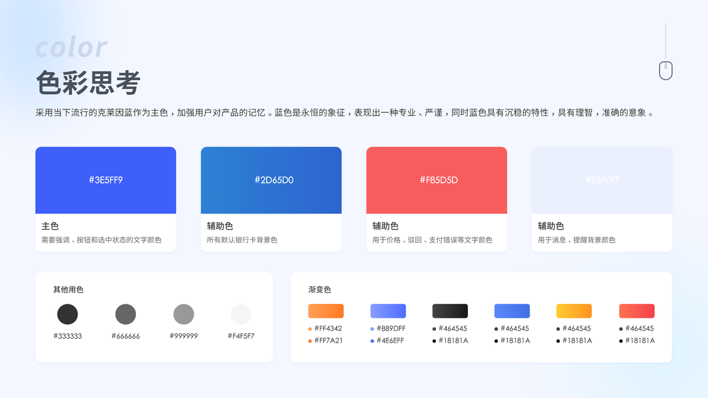
Task: Select the #3E5FF9 main blue swatch
Action: point(106,180)
